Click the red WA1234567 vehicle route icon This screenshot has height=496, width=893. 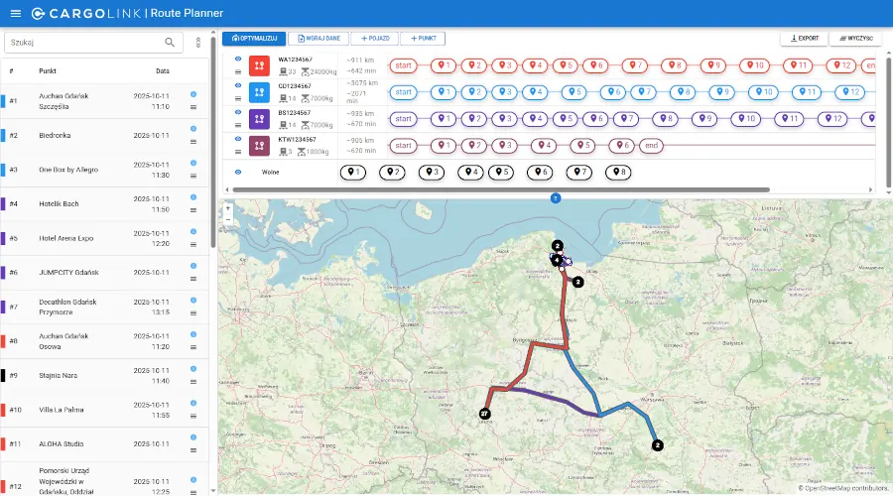259,65
